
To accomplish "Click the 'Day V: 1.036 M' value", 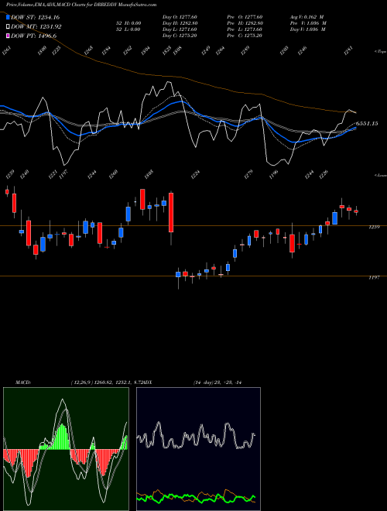I will click(307, 29).
